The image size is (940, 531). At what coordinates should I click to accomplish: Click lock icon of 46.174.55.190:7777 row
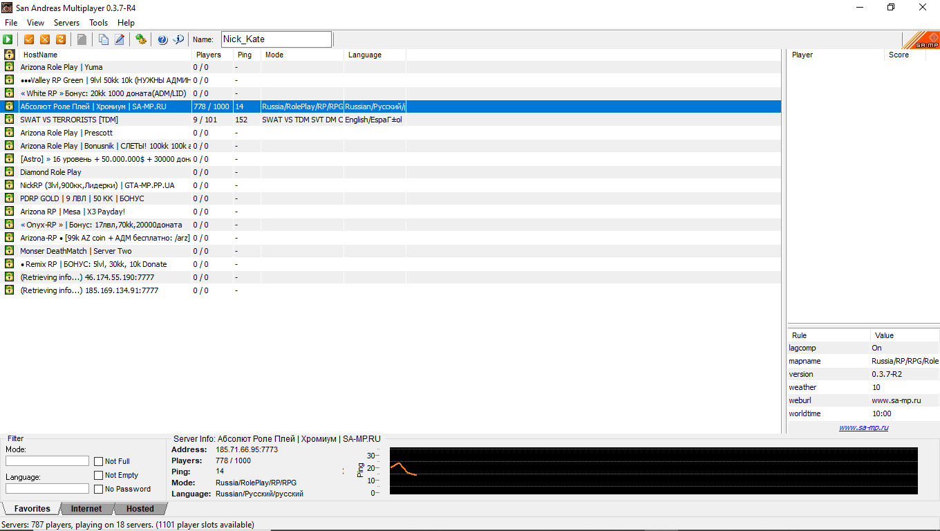(x=9, y=277)
